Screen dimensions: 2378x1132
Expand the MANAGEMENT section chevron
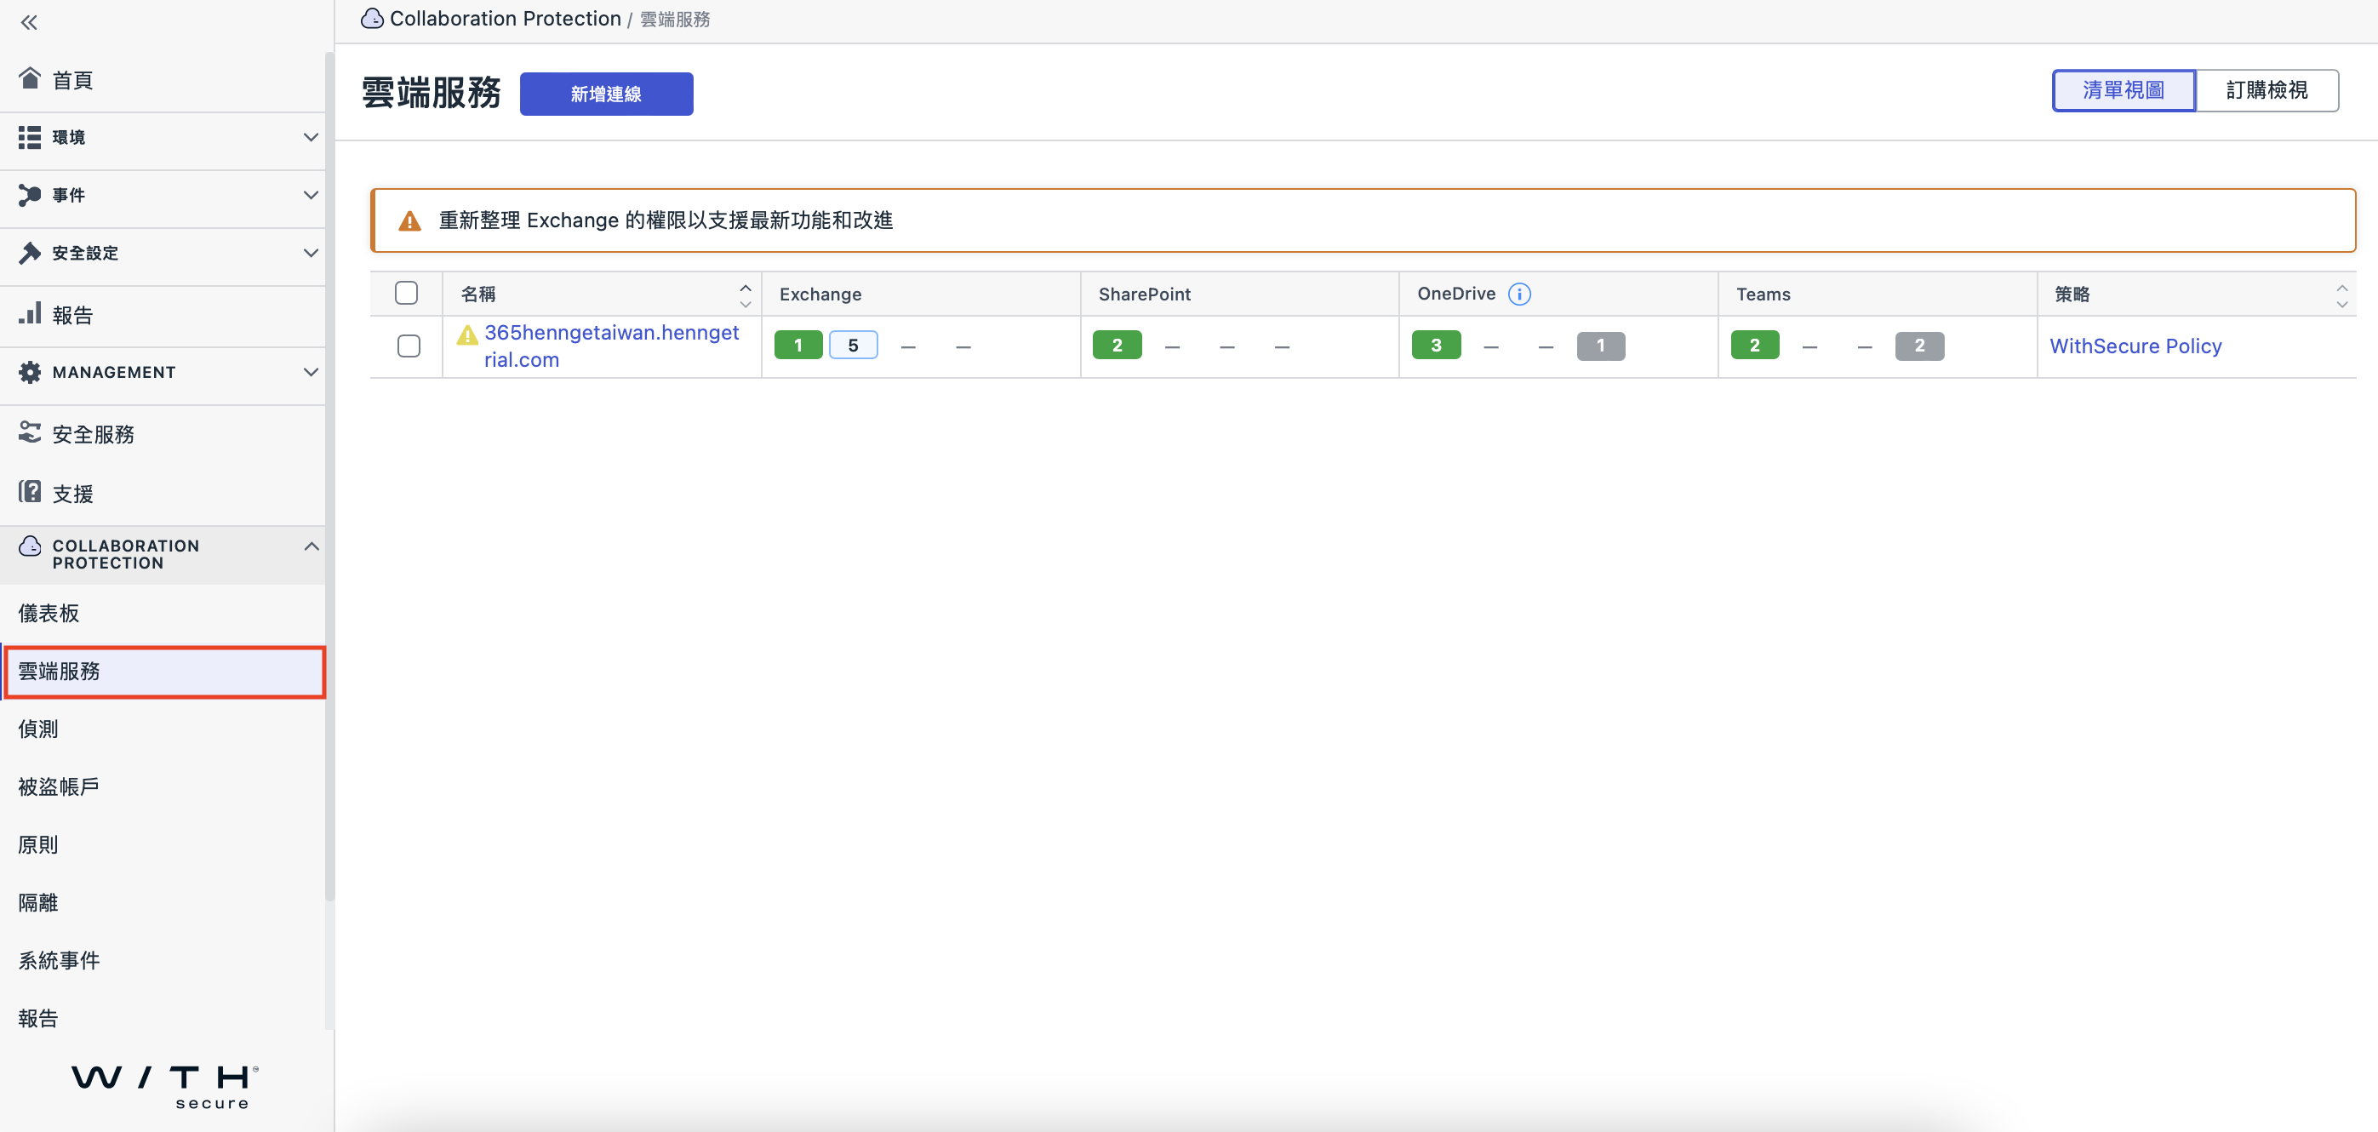pyautogui.click(x=312, y=371)
